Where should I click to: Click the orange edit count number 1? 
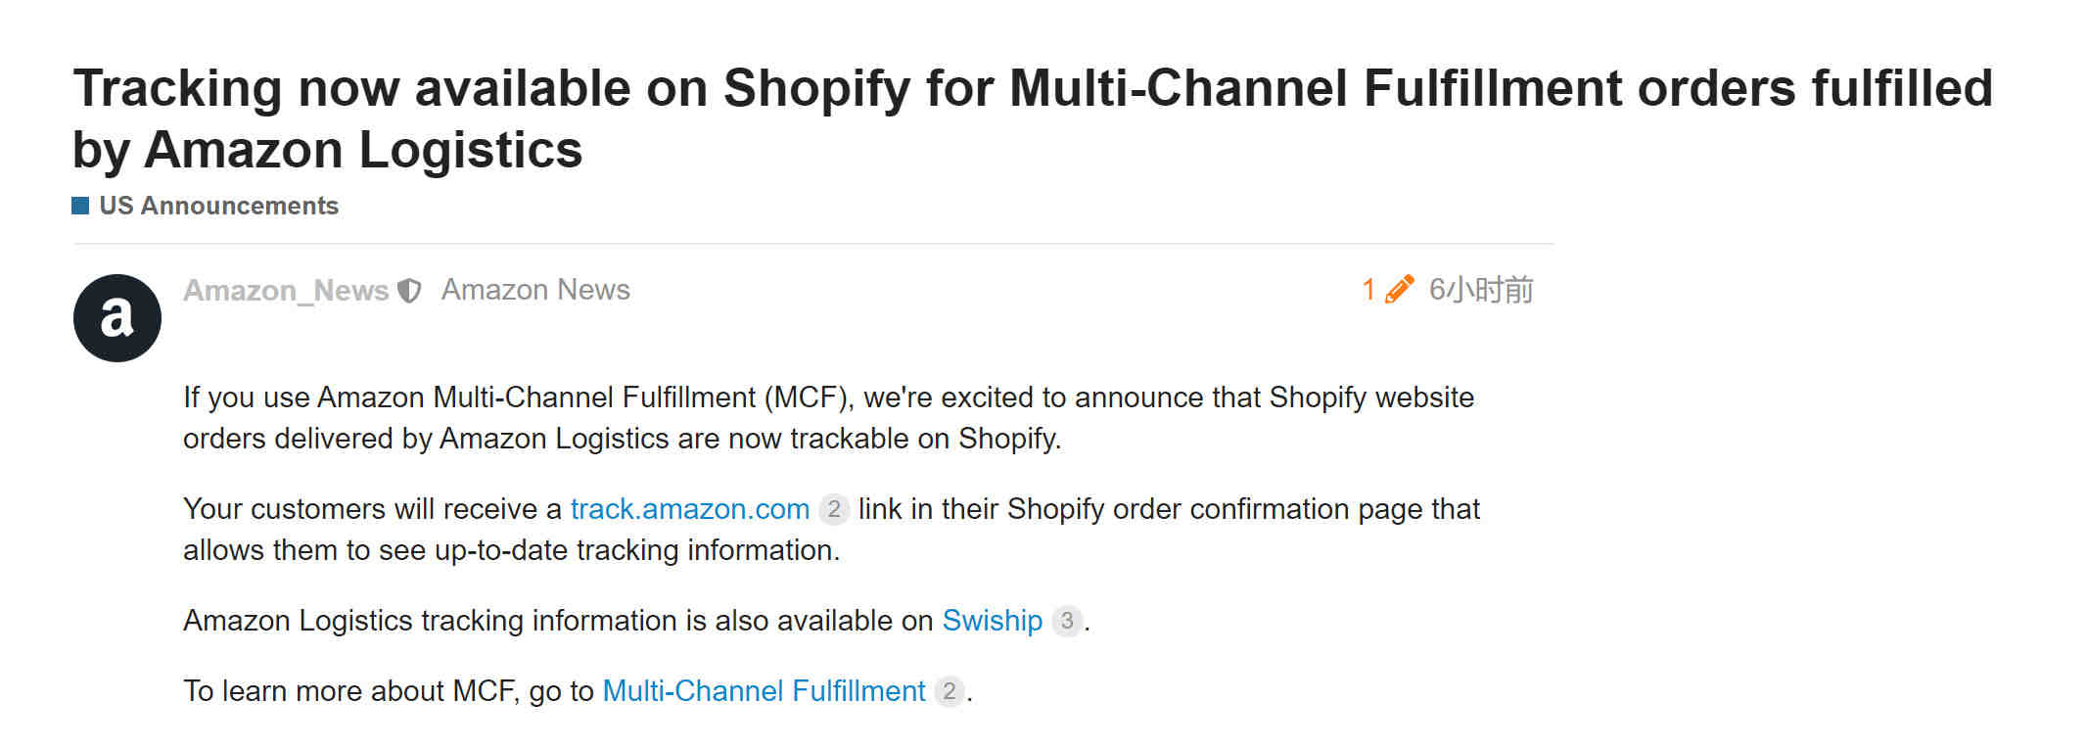tap(1368, 290)
